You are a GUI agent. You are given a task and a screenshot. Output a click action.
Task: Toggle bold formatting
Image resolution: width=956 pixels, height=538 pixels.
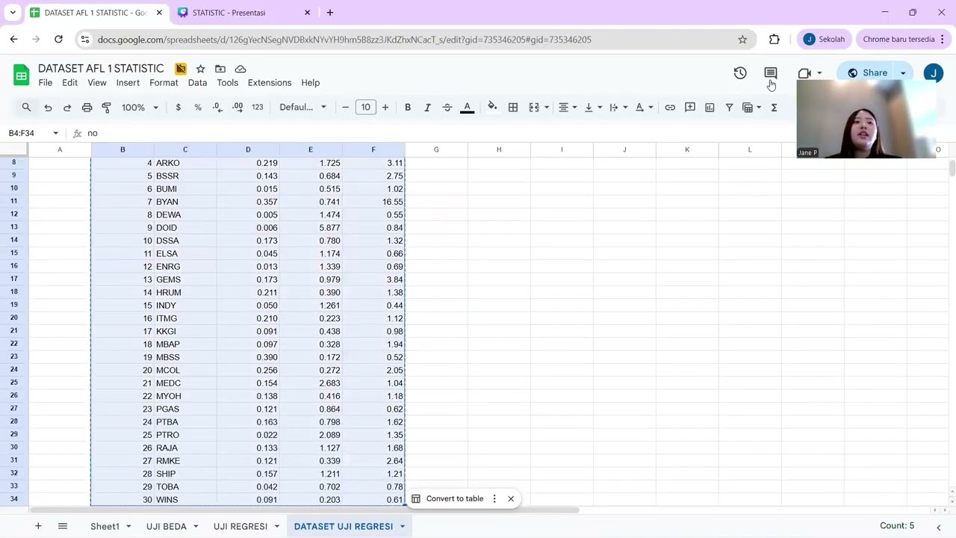408,108
